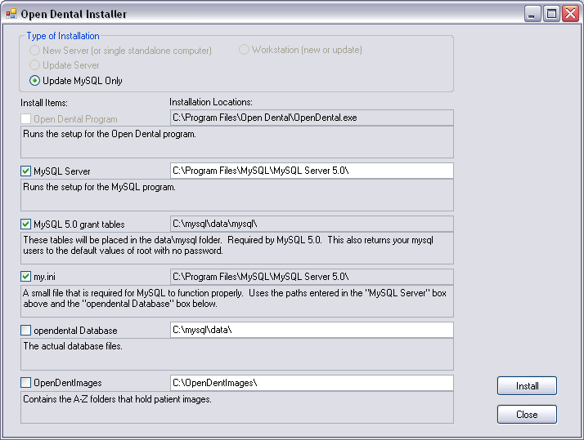Enable the opendental Database checkbox
Screen dimensions: 584x440
point(25,330)
